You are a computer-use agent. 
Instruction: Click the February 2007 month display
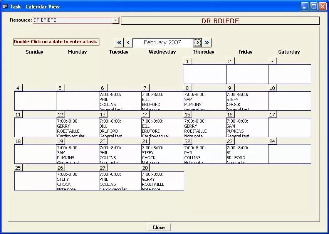pos(163,43)
